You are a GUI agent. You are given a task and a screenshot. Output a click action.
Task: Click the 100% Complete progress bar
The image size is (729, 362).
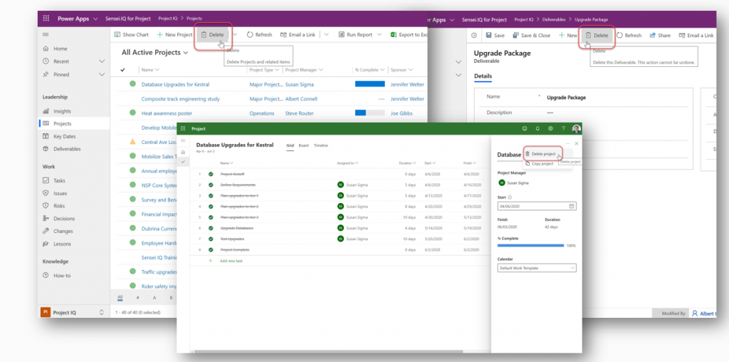[530, 245]
